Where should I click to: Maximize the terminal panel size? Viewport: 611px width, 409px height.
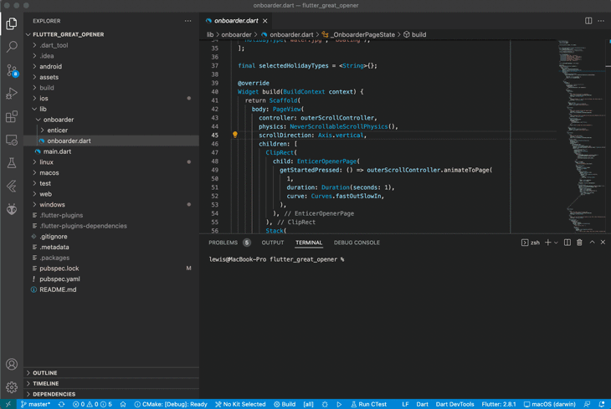point(592,243)
